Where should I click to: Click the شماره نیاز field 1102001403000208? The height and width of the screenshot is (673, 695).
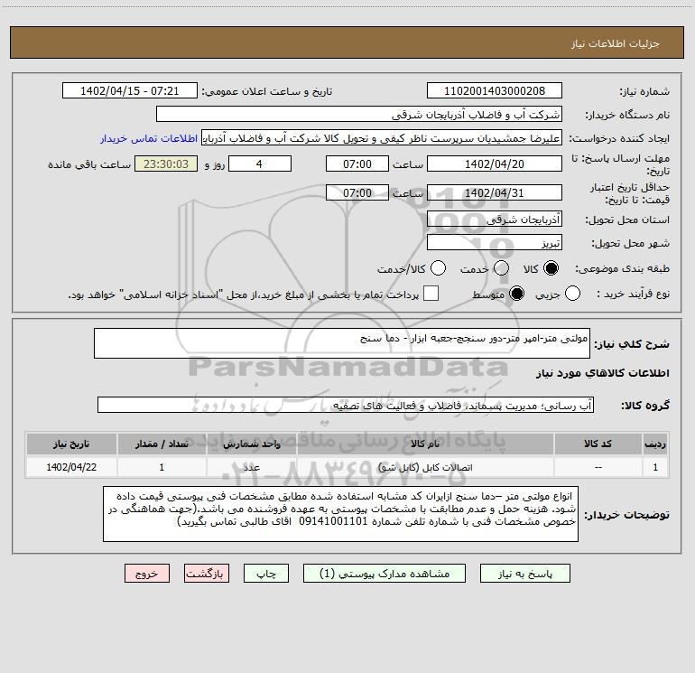coord(495,90)
